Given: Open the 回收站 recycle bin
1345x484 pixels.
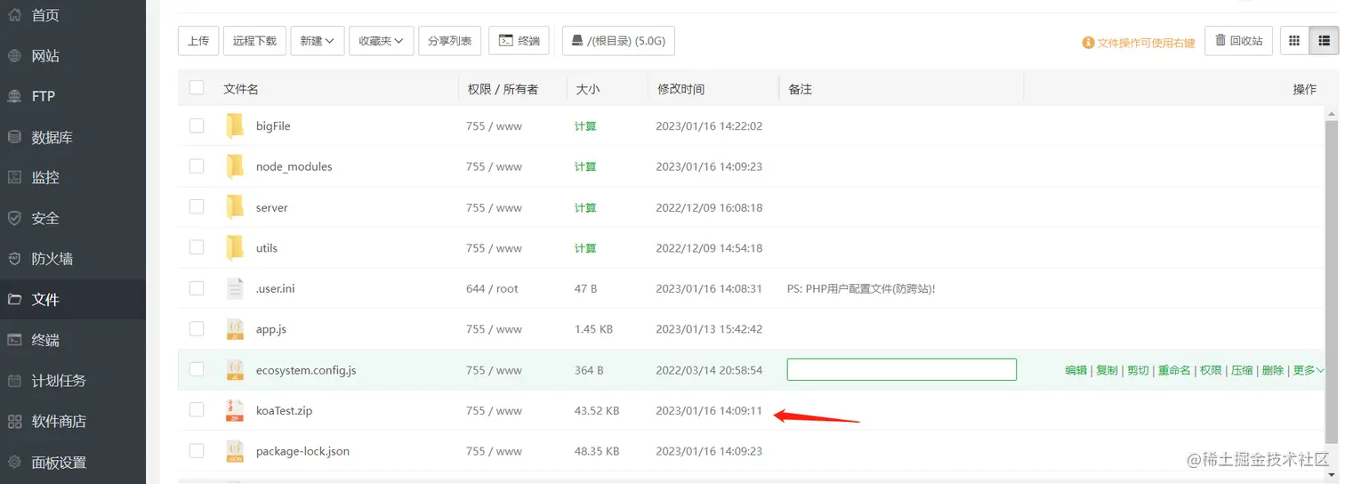Looking at the screenshot, I should (x=1239, y=41).
